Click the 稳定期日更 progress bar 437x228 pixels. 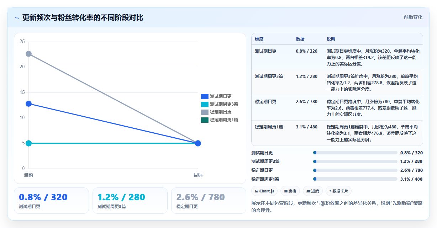(x=355, y=170)
